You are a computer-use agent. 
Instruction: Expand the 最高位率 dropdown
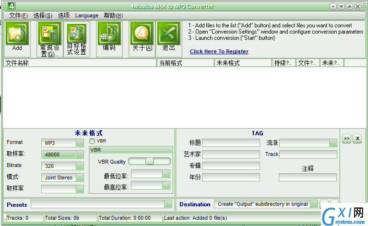click(x=166, y=185)
